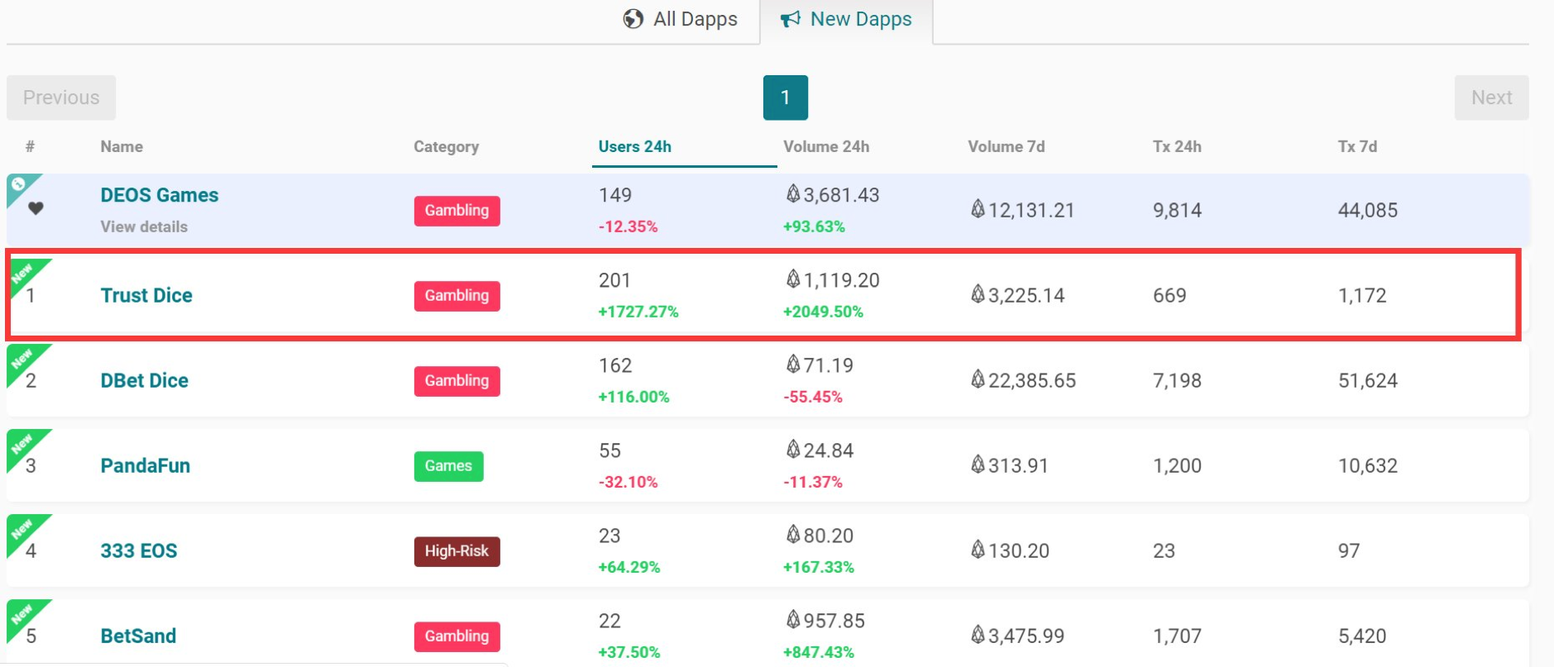Click the High-Risk tag in the 333 EOS row
1554x667 pixels.
coord(457,551)
